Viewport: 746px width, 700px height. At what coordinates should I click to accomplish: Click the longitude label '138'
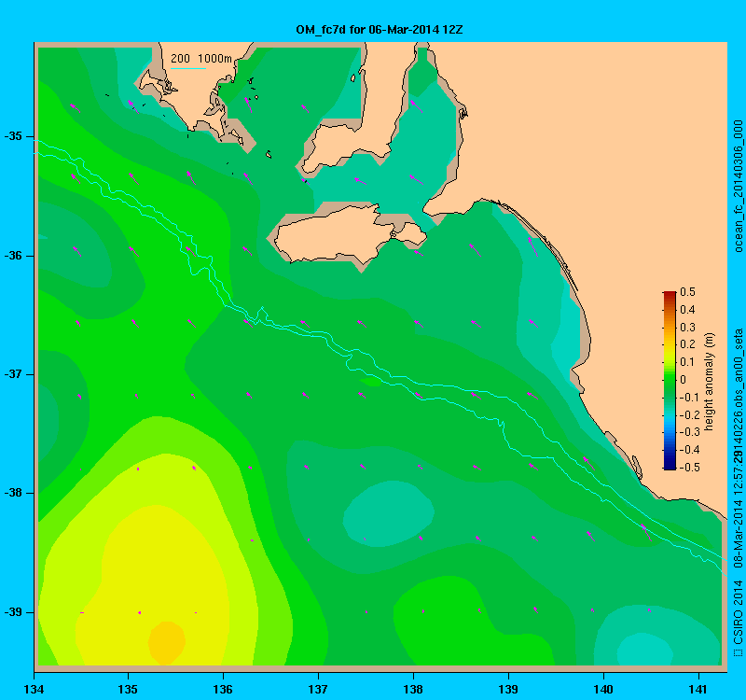click(413, 690)
